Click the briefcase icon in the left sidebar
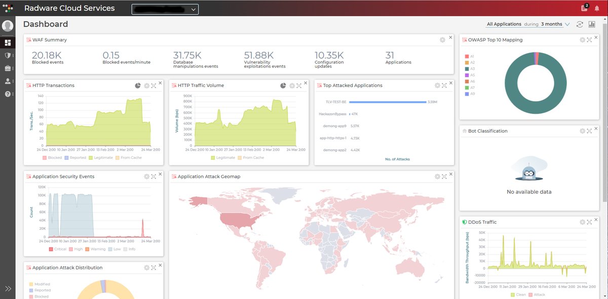 pyautogui.click(x=7, y=69)
